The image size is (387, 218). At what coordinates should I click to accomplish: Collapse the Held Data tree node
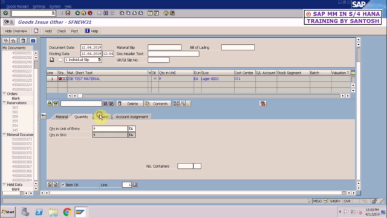4,184
